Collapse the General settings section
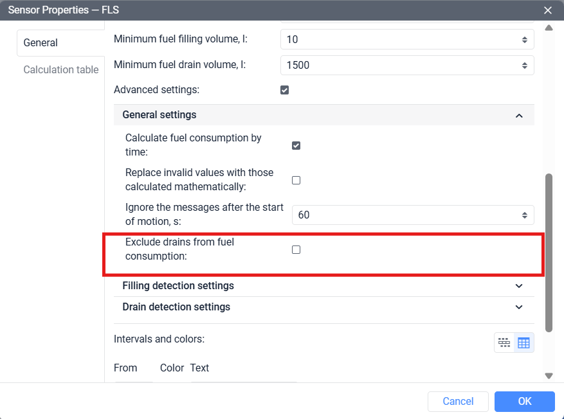564x419 pixels. [x=519, y=115]
